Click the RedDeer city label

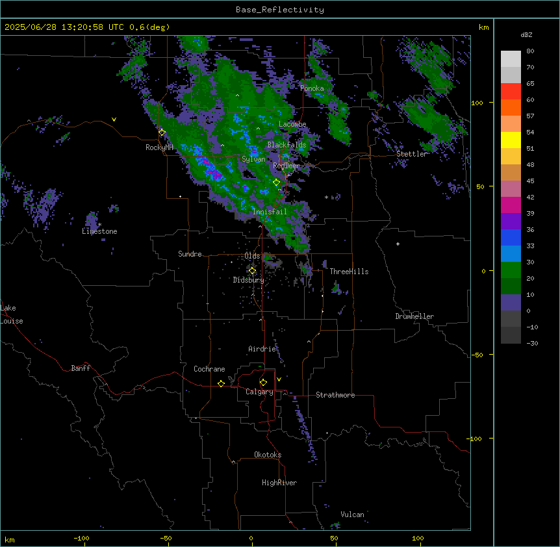point(286,166)
